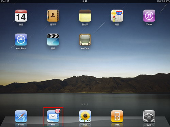Open Mail with 38 unread badge
This screenshot has width=170, height=127.
pyautogui.click(x=53, y=116)
